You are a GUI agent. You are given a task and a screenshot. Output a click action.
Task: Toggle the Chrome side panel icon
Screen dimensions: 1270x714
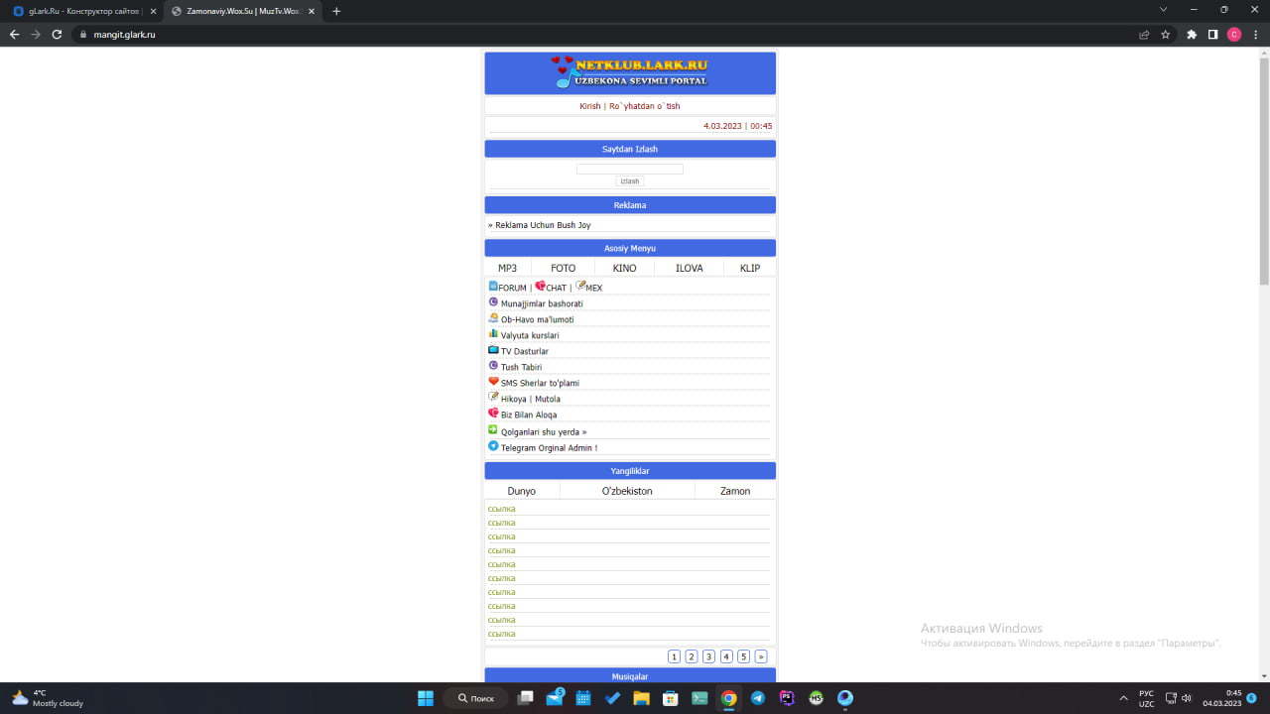tap(1212, 34)
